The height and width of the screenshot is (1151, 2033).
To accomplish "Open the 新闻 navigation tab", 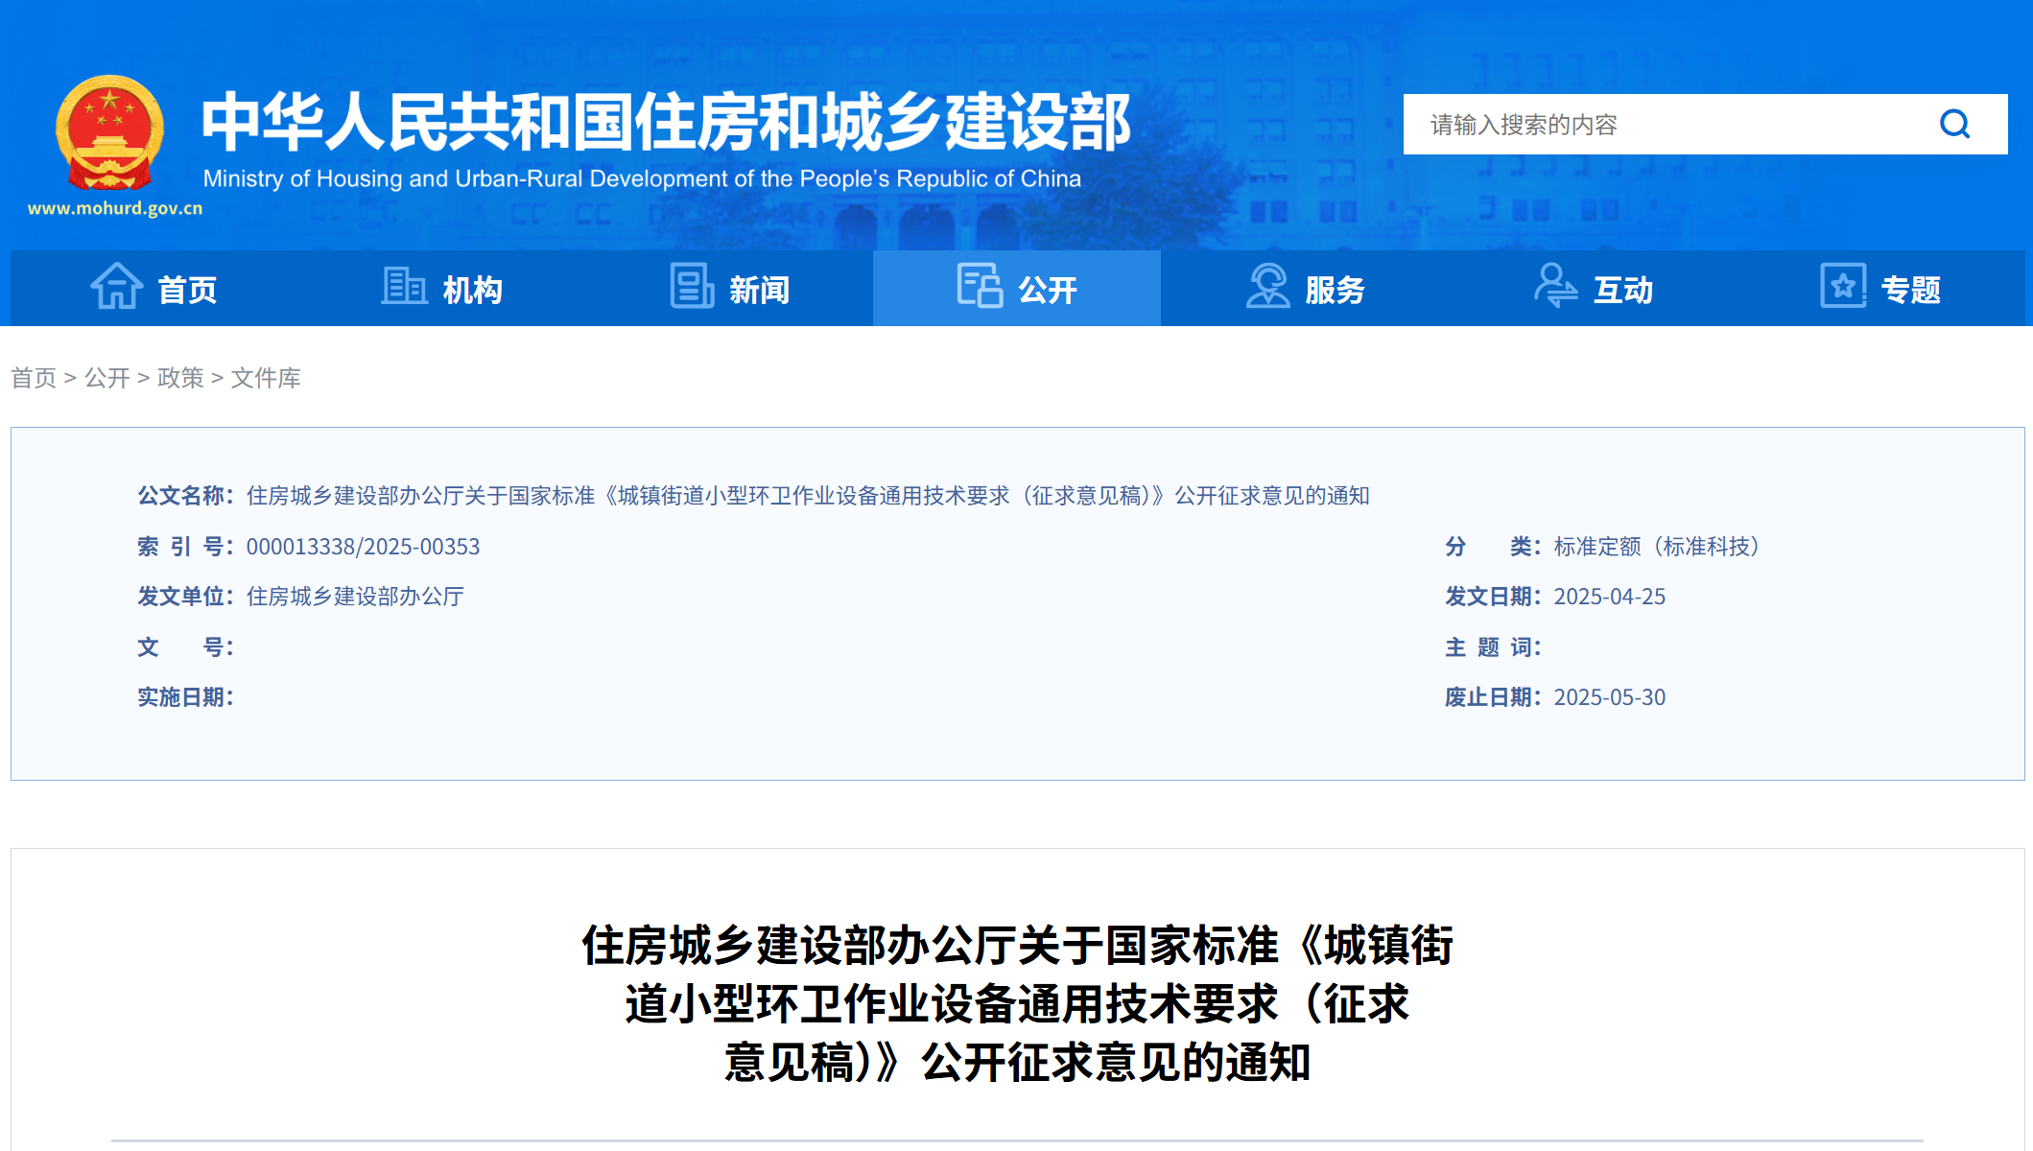I will tap(729, 288).
